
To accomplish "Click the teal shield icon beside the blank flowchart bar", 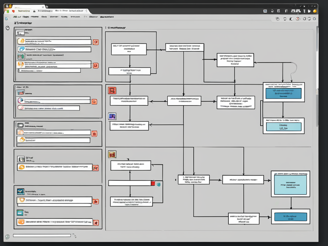I will 159,184.
